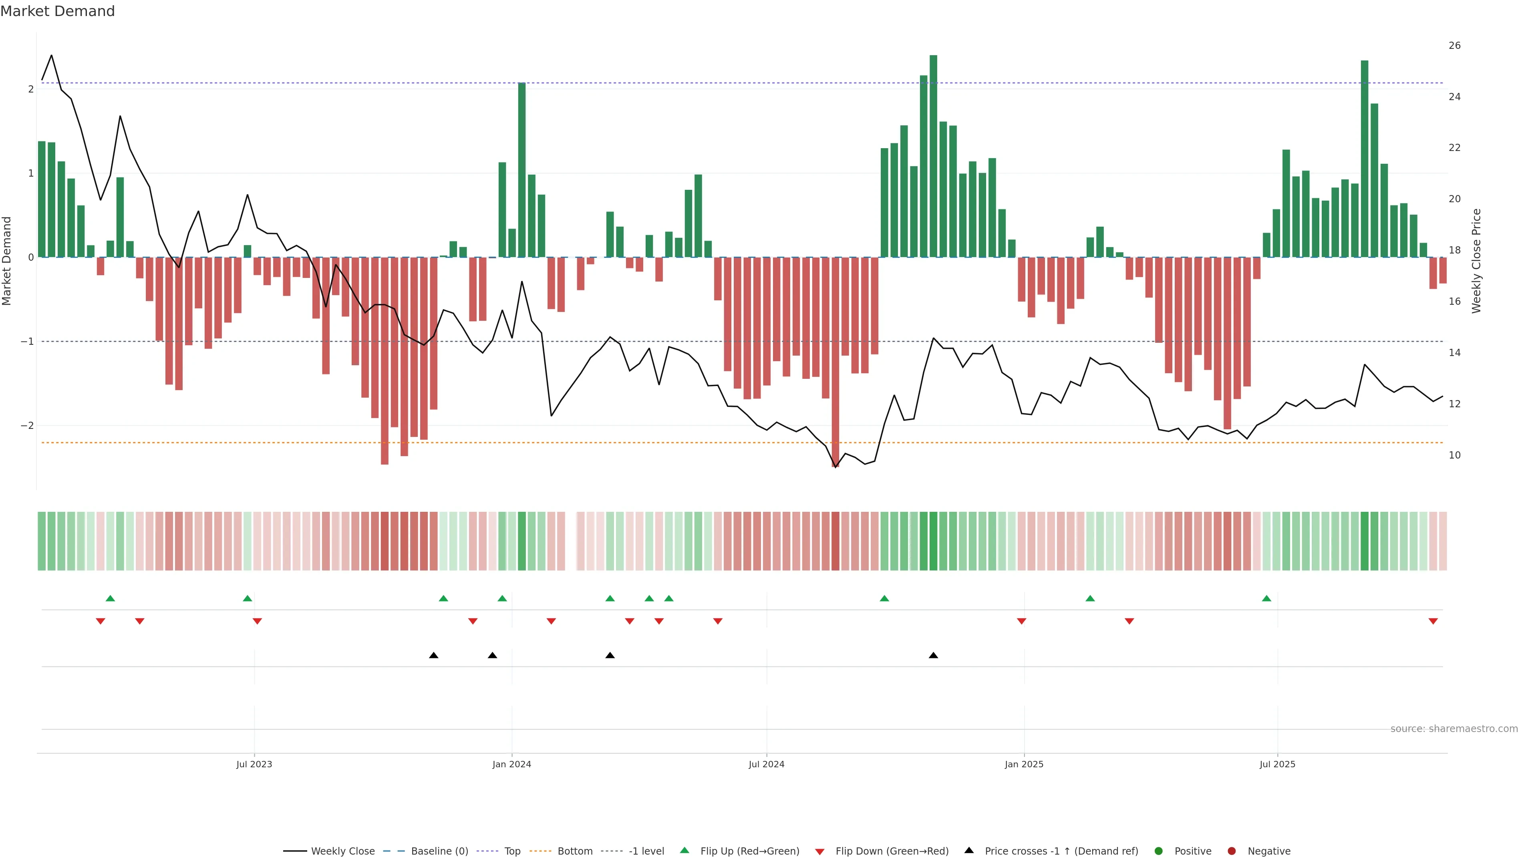The width and height of the screenshot is (1538, 865).
Task: Click the rightmost green flip-up triangle marker
Action: click(1266, 598)
